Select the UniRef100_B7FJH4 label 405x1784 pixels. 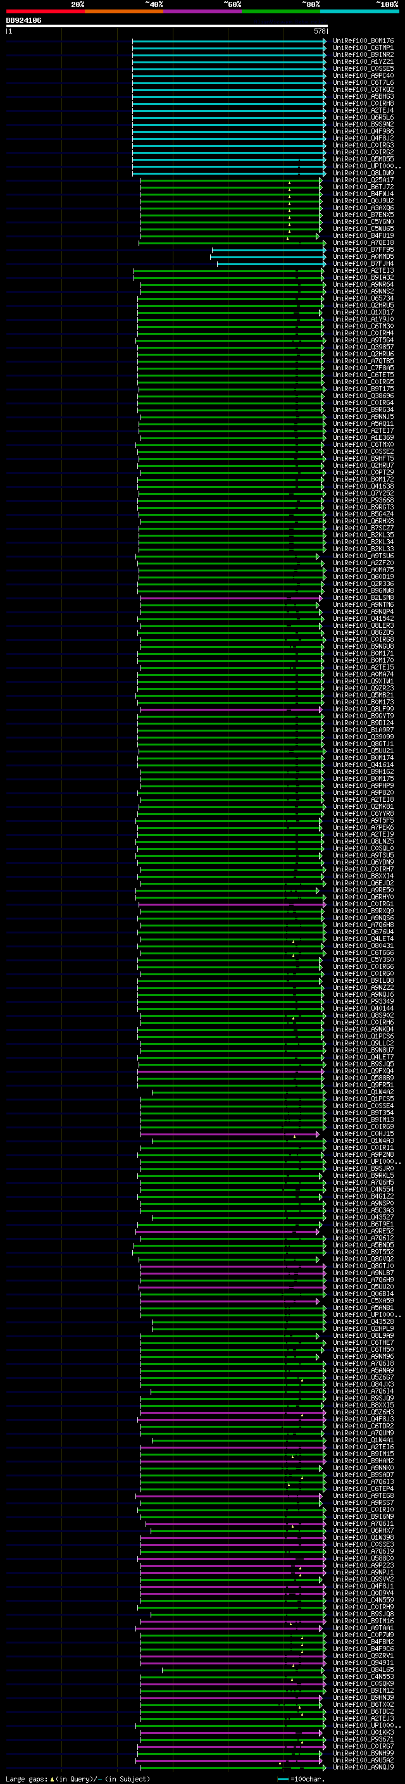pyautogui.click(x=363, y=264)
